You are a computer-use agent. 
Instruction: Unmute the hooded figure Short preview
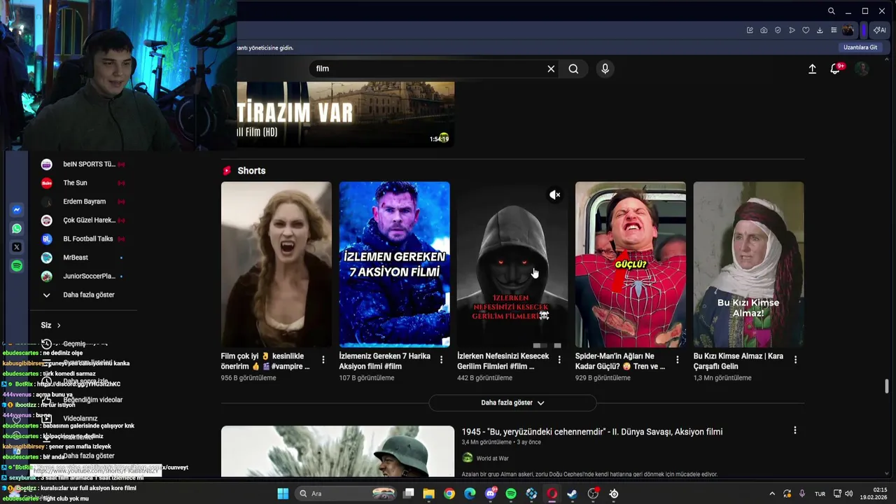pos(554,195)
